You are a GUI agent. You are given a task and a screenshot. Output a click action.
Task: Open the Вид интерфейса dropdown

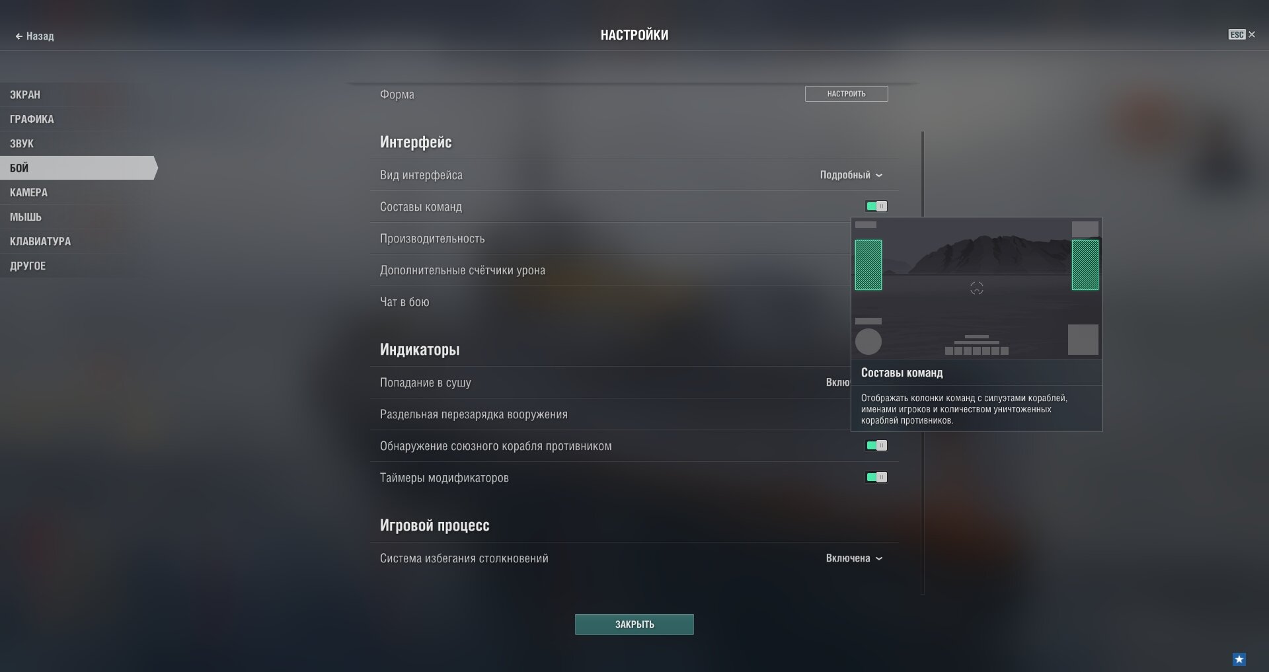click(x=851, y=175)
